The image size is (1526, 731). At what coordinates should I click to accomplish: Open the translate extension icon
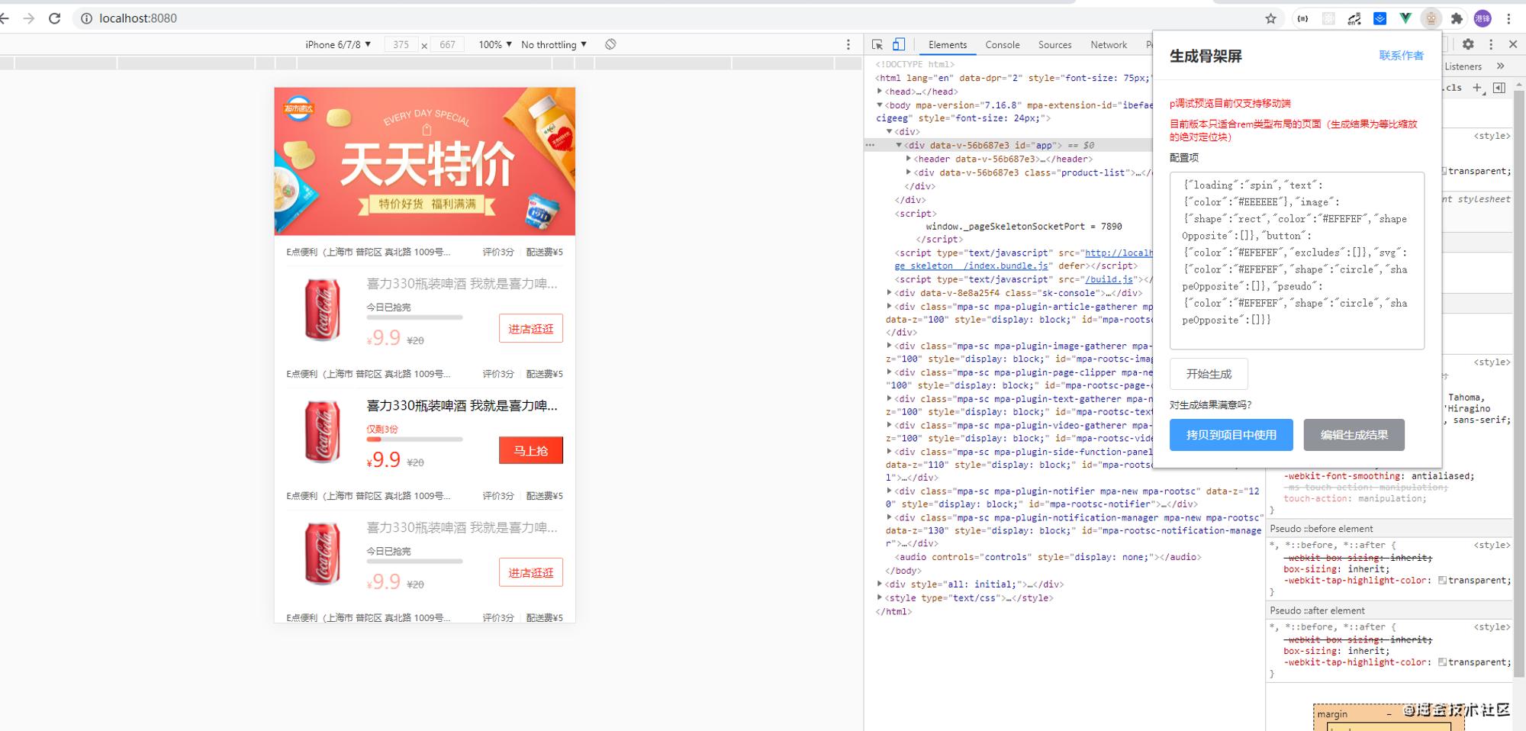point(1354,18)
